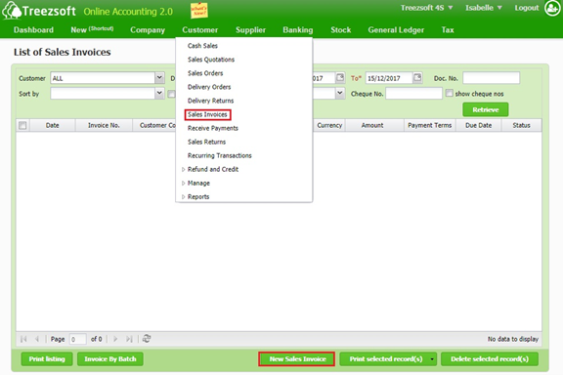This screenshot has width=563, height=375.
Task: Sort by the Invoice No. column header
Action: pos(104,125)
